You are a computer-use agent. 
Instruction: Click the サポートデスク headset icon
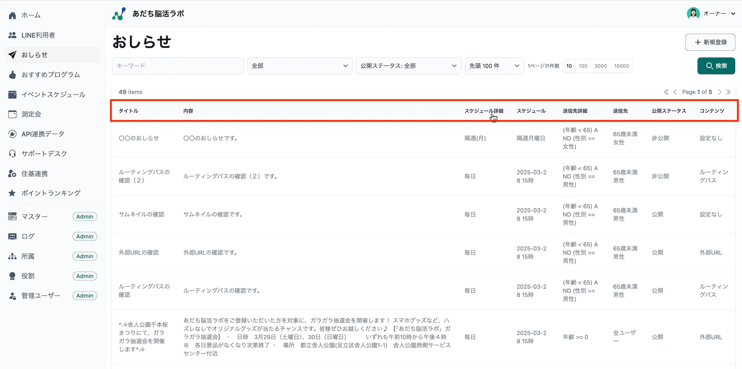12,154
